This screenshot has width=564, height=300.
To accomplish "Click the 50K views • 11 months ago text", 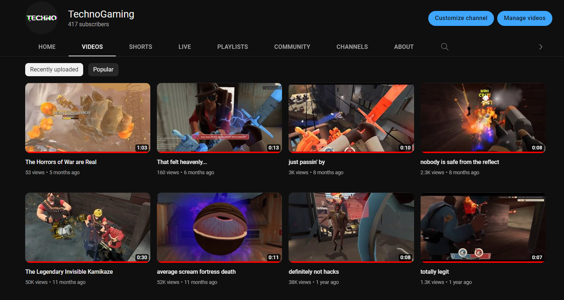I will [x=55, y=283].
